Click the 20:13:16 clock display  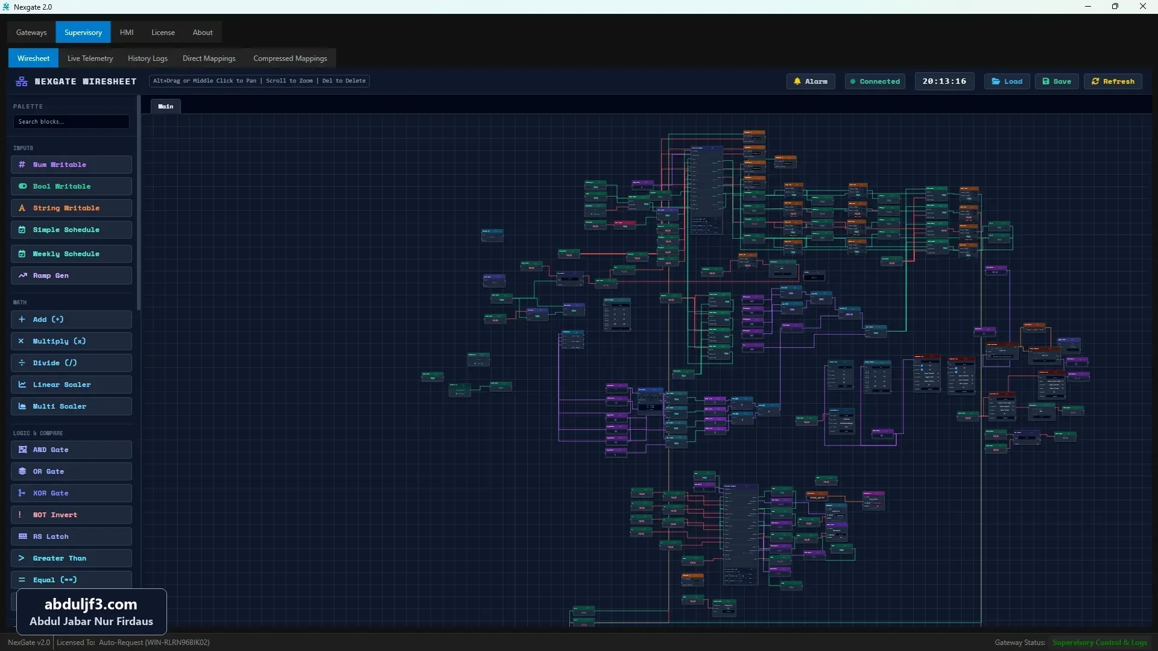(x=944, y=81)
